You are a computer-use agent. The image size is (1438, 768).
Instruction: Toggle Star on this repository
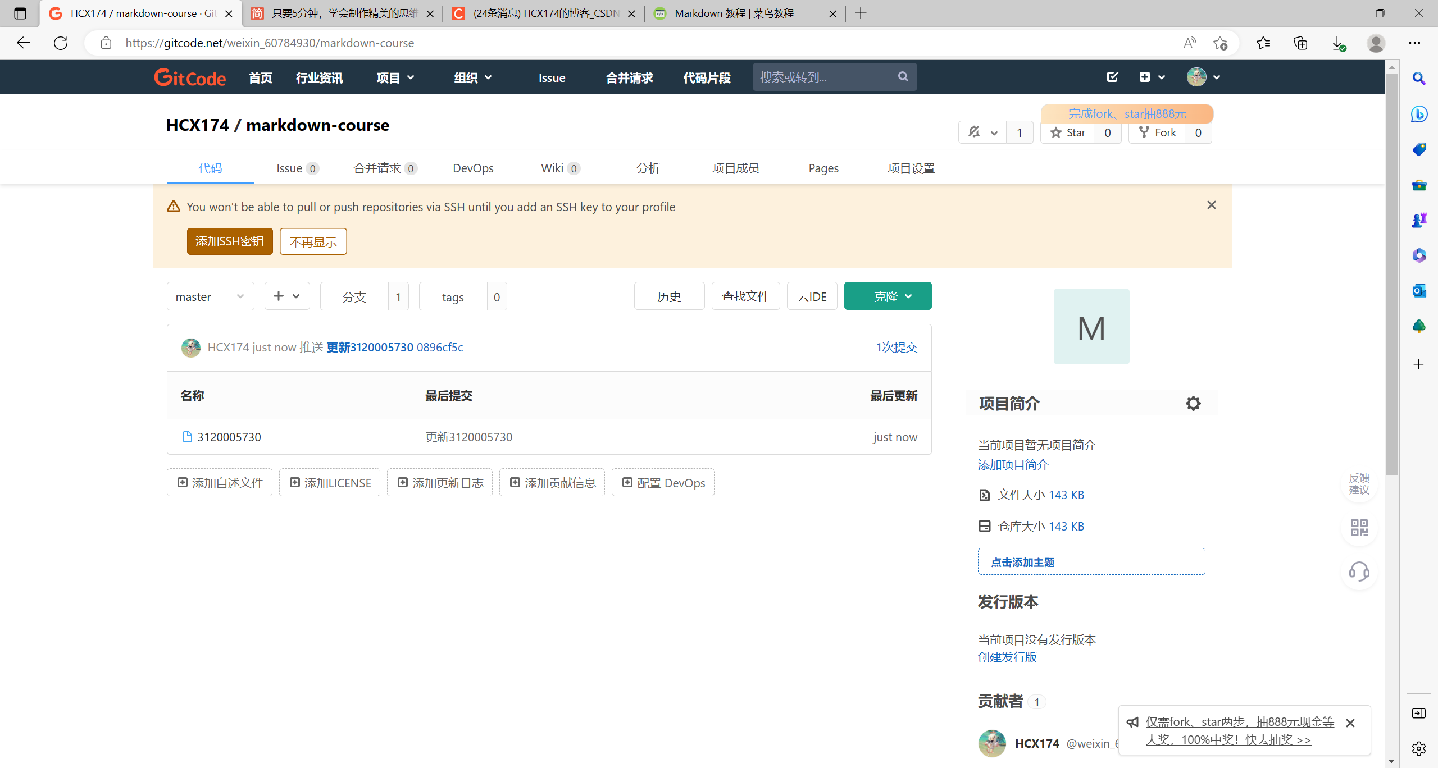(x=1068, y=132)
